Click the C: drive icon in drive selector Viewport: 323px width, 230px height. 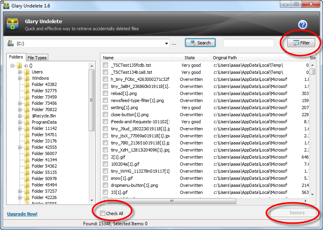[x=10, y=43]
